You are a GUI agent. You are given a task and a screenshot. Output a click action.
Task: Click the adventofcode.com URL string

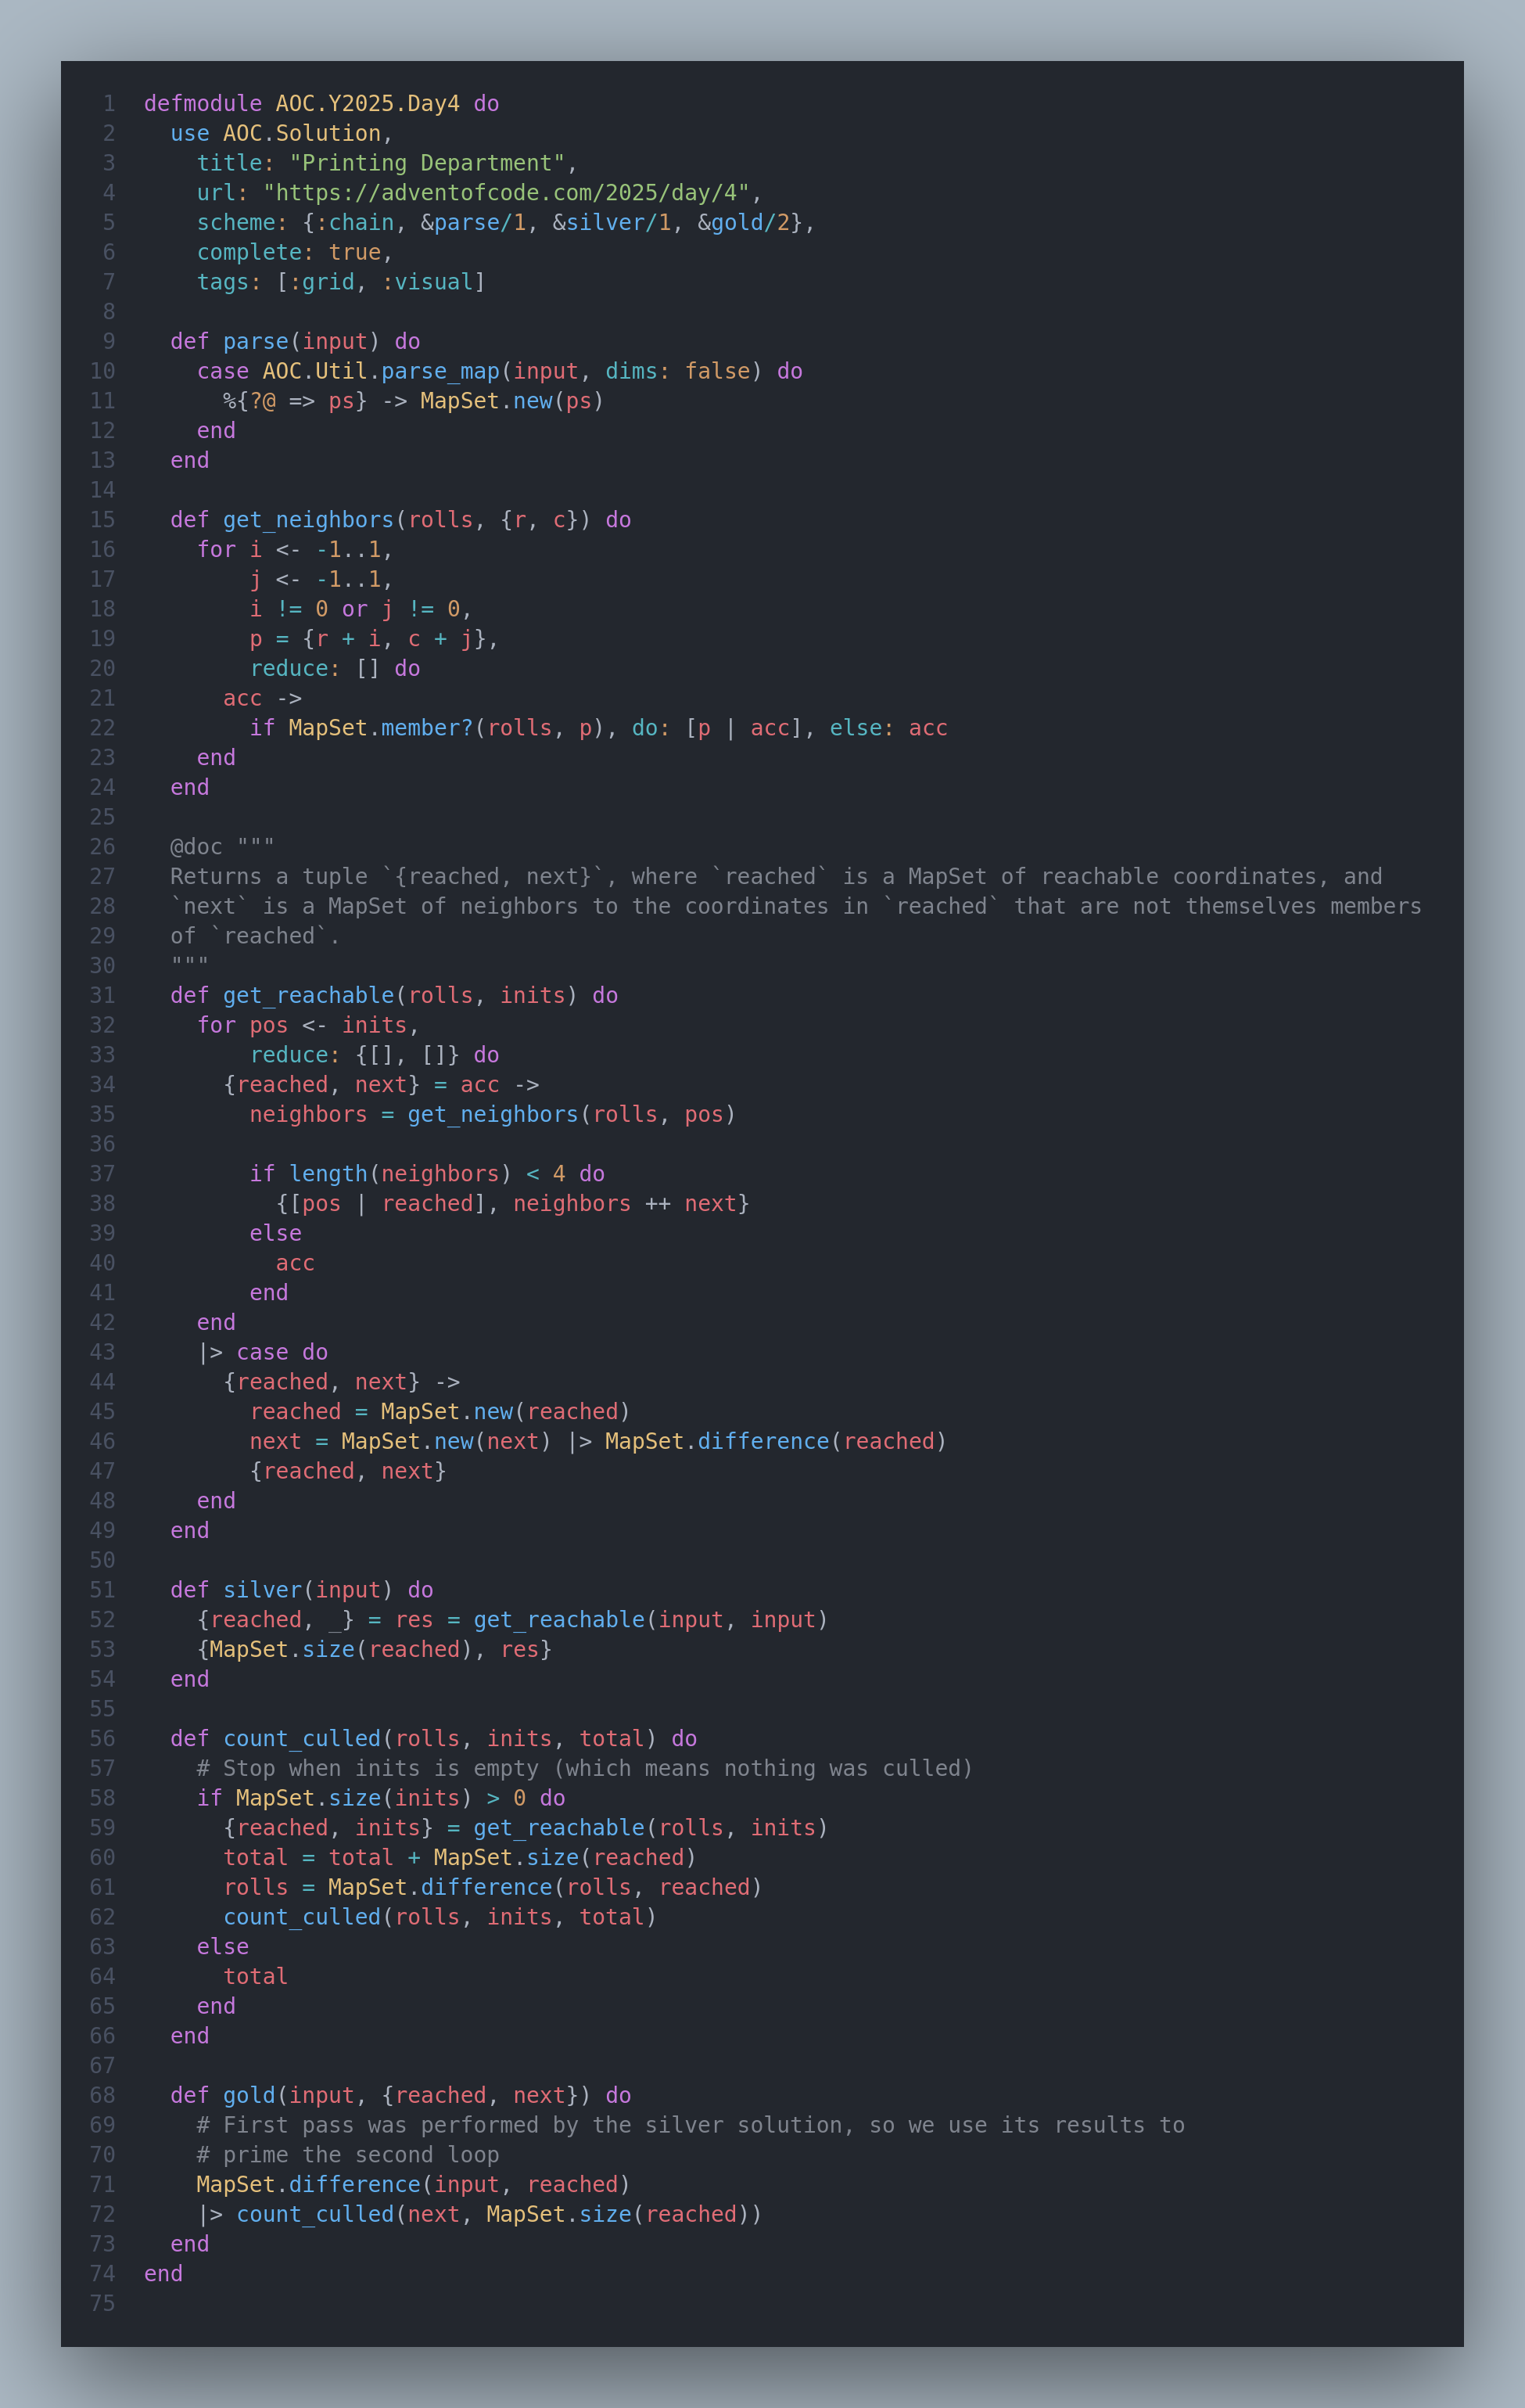(506, 192)
